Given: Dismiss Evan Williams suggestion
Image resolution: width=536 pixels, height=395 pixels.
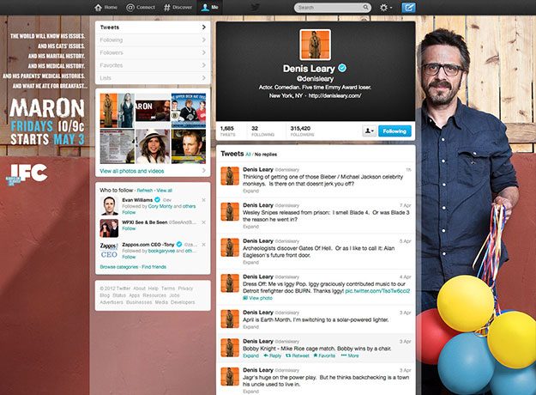Looking at the screenshot, I should [x=204, y=200].
